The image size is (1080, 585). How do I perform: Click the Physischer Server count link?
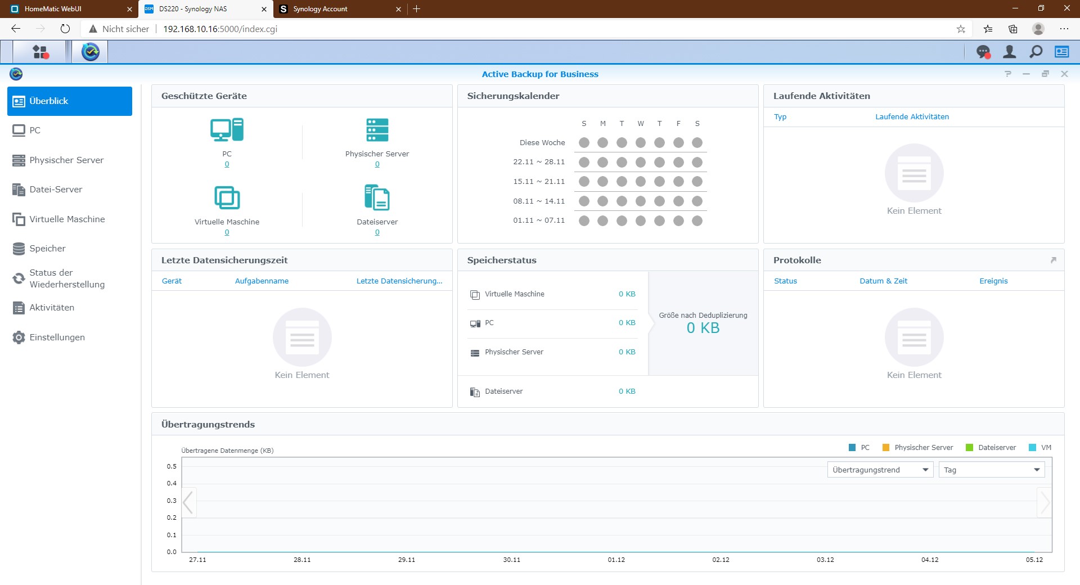pyautogui.click(x=377, y=164)
